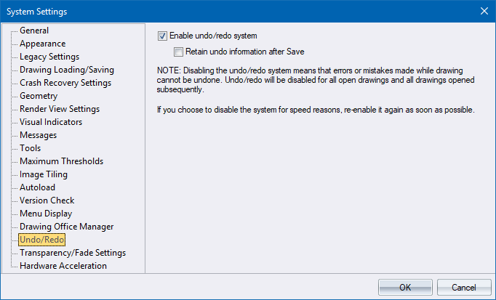
Task: Go to Legacy Settings
Action: click(49, 57)
